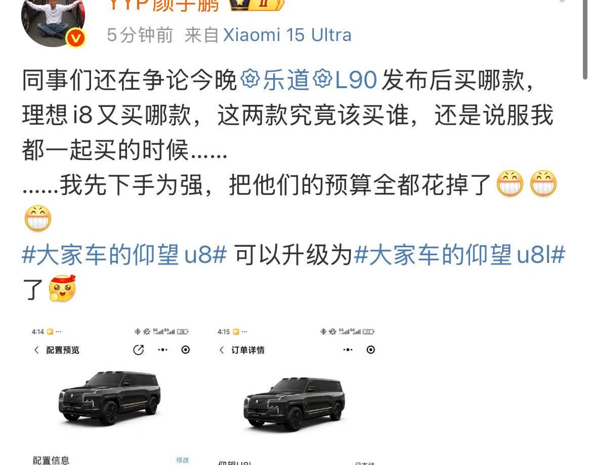Click the Xiaomi 15 Ultra source link
592x465 pixels.
[287, 35]
